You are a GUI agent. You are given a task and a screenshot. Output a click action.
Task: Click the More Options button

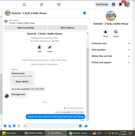point(67,28)
